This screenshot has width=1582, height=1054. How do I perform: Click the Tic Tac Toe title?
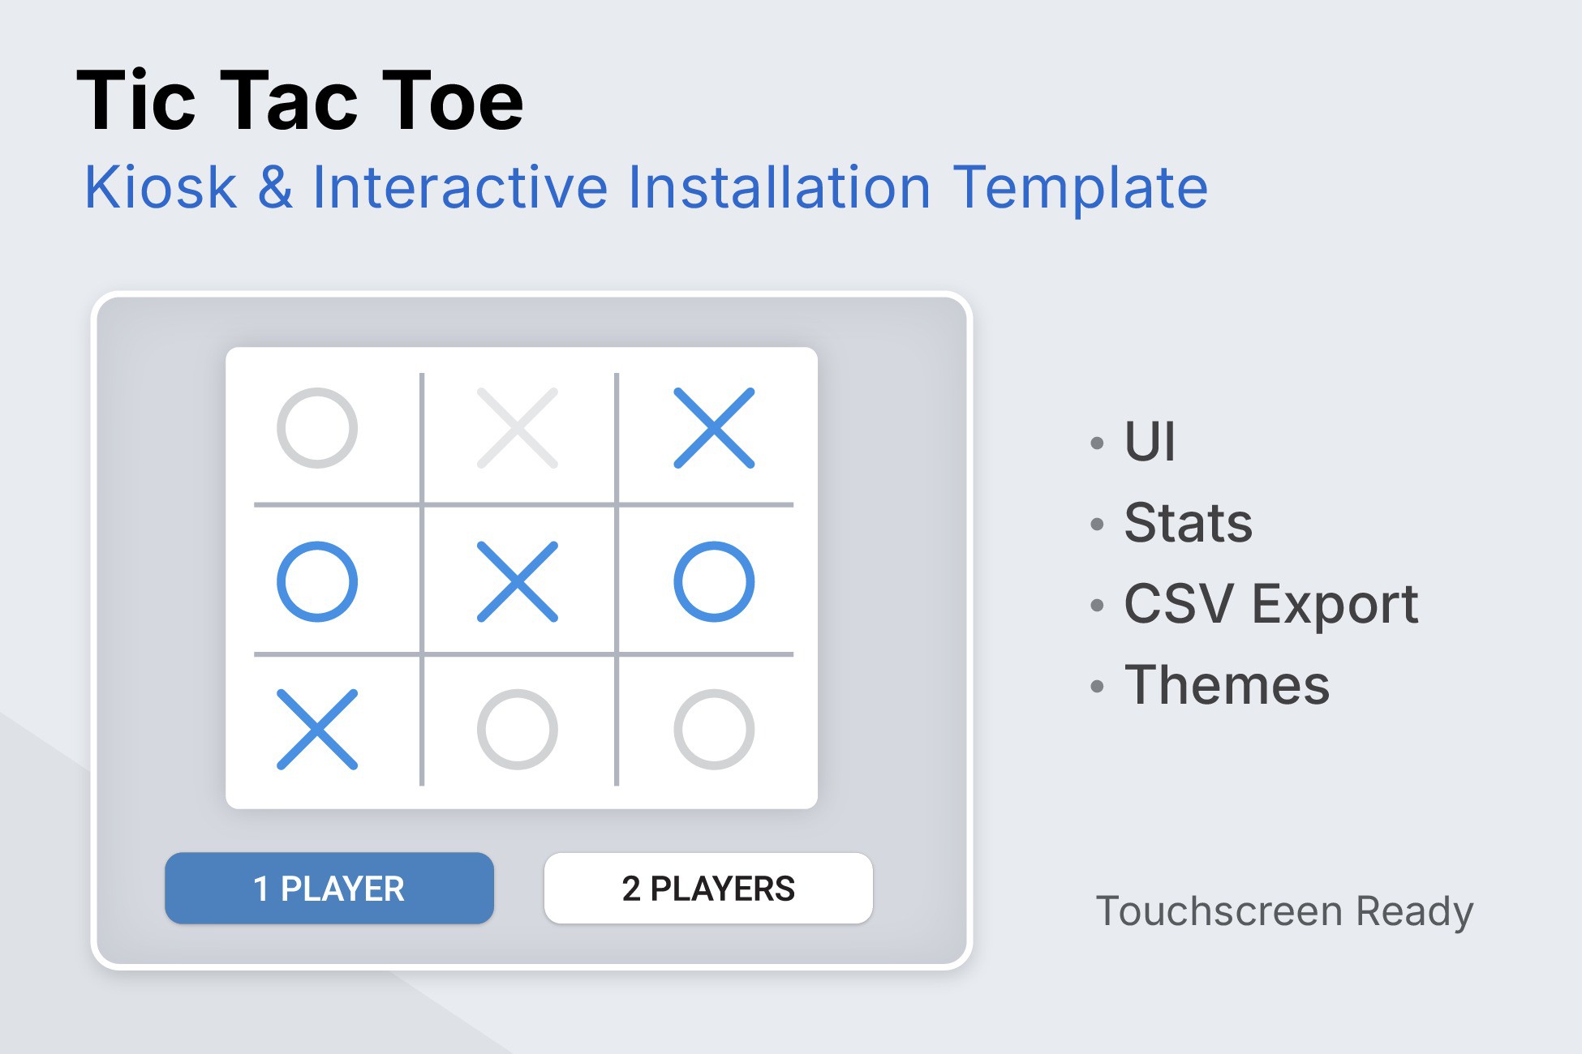300,100
